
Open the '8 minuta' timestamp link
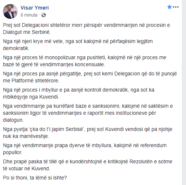tap(29, 15)
